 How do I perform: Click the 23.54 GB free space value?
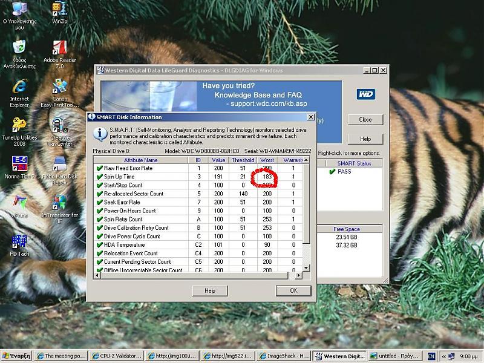pyautogui.click(x=346, y=237)
